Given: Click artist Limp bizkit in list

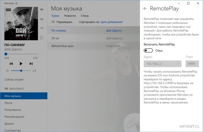Looking at the screenshot, I should 113,46.
